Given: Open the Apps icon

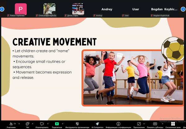Looking at the screenshot, I should [139, 123].
